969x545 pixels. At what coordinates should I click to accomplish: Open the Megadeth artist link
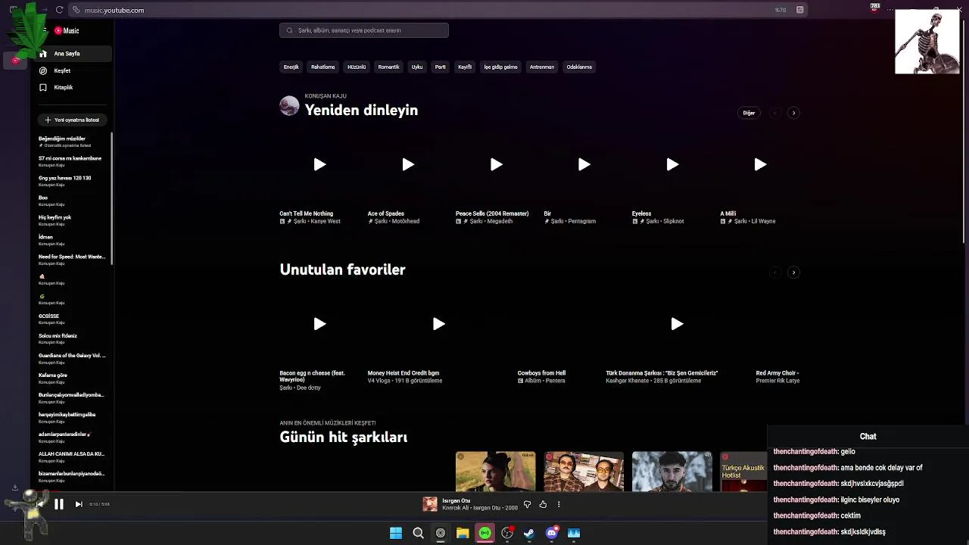pyautogui.click(x=500, y=221)
